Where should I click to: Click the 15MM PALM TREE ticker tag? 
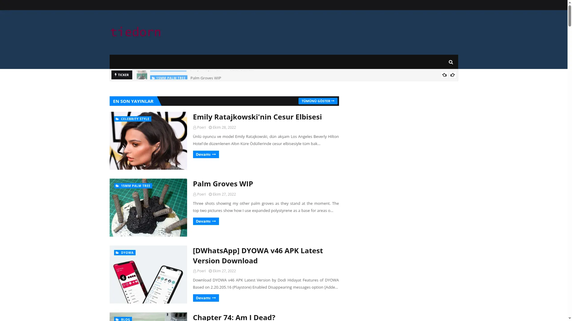click(x=169, y=78)
